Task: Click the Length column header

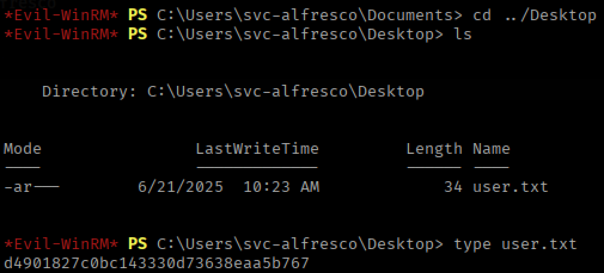Action: pyautogui.click(x=434, y=148)
